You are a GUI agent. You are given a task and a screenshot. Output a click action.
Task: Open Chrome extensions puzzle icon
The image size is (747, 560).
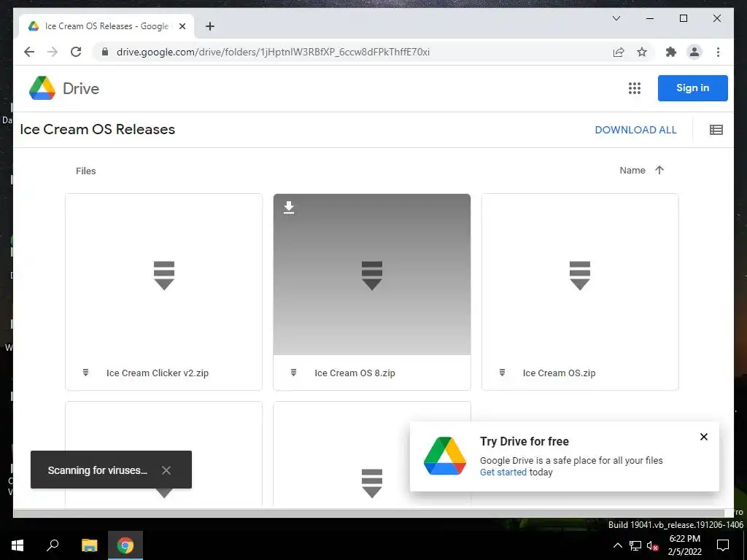click(x=671, y=52)
